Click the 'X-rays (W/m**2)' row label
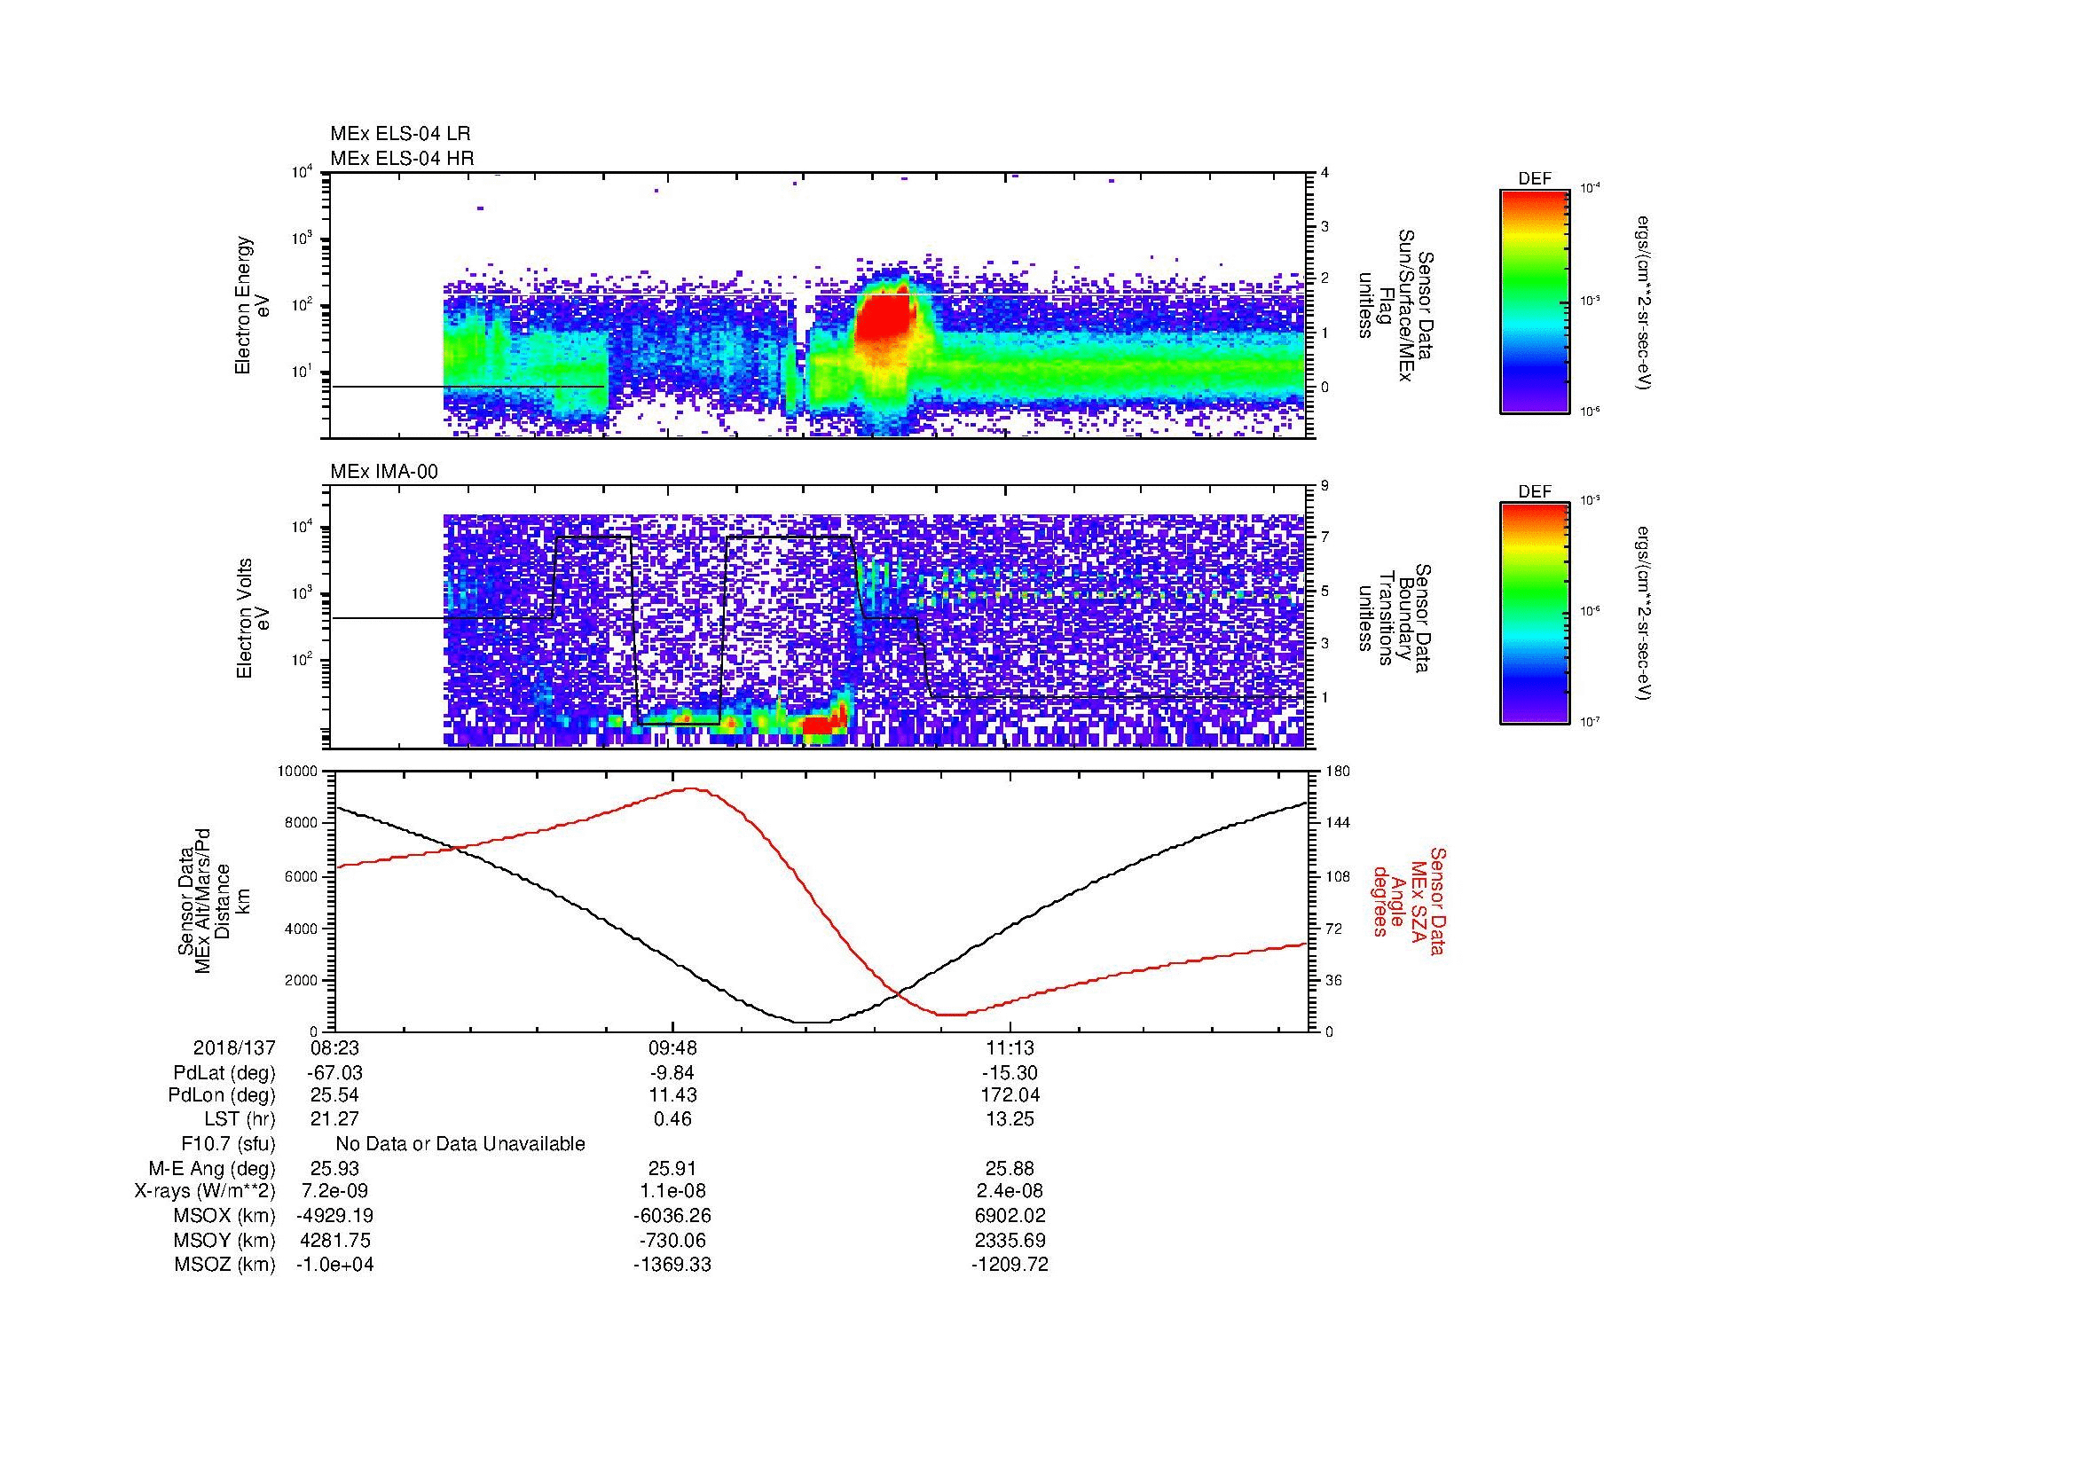The image size is (2075, 1466). coord(205,1191)
